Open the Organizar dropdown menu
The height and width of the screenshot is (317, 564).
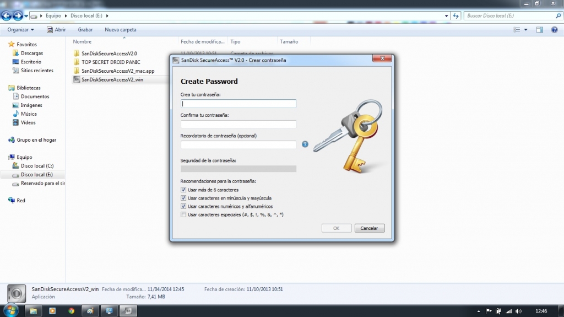click(20, 30)
